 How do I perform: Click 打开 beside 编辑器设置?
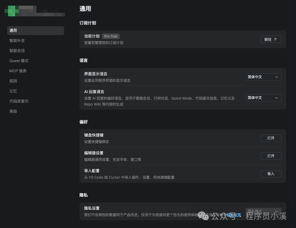click(270, 156)
